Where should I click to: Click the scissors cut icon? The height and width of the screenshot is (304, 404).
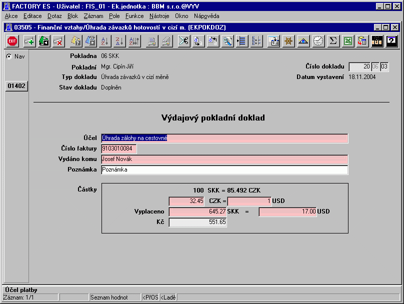point(184,41)
